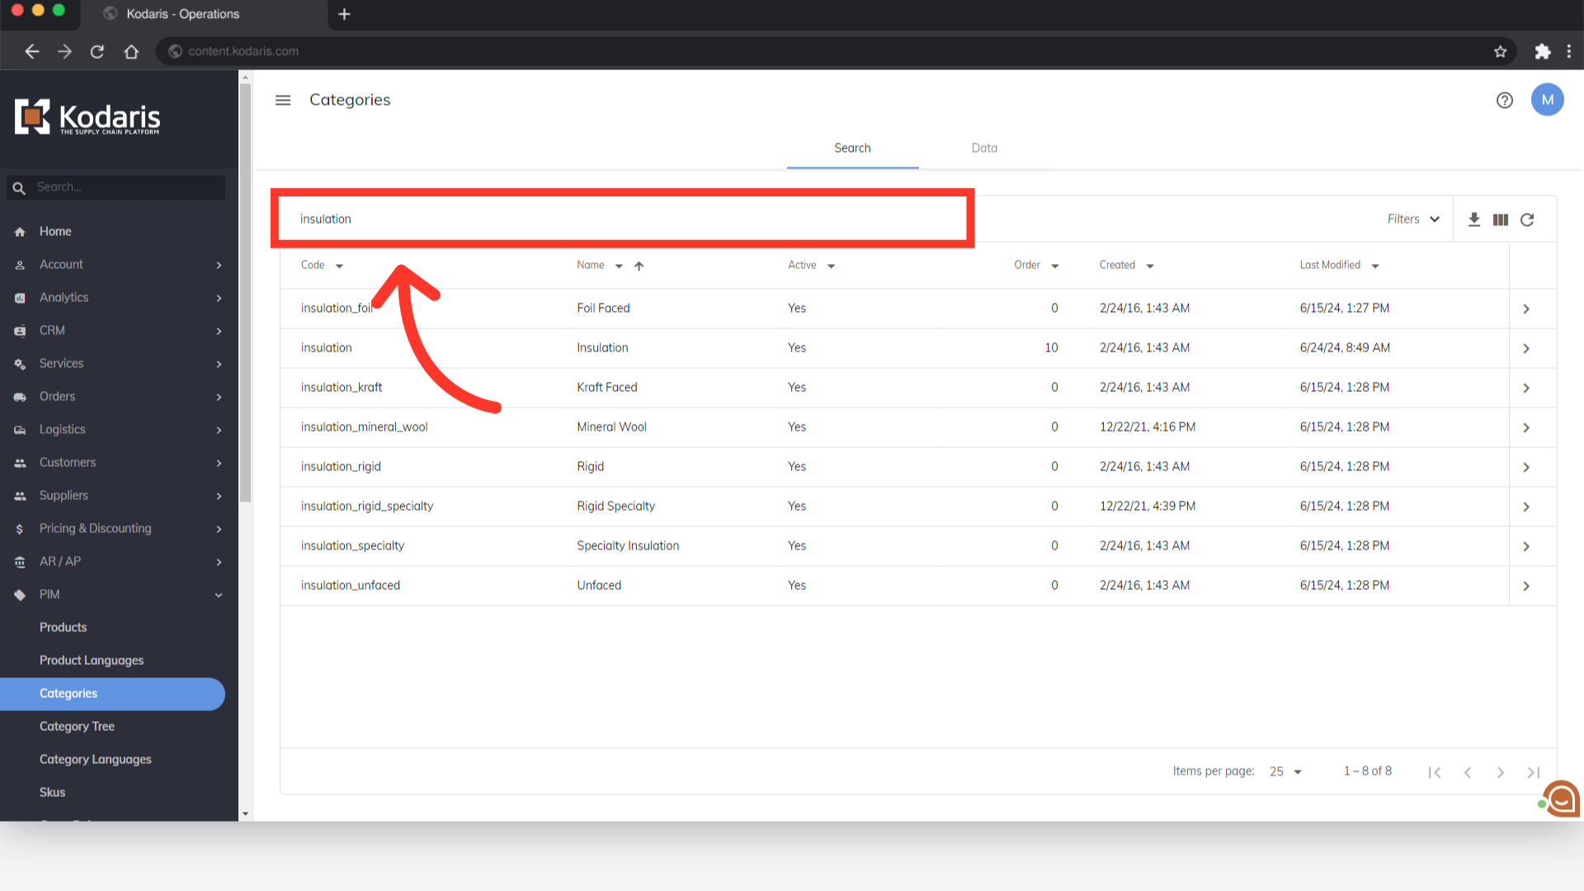Bookmark page with star icon

[1500, 51]
